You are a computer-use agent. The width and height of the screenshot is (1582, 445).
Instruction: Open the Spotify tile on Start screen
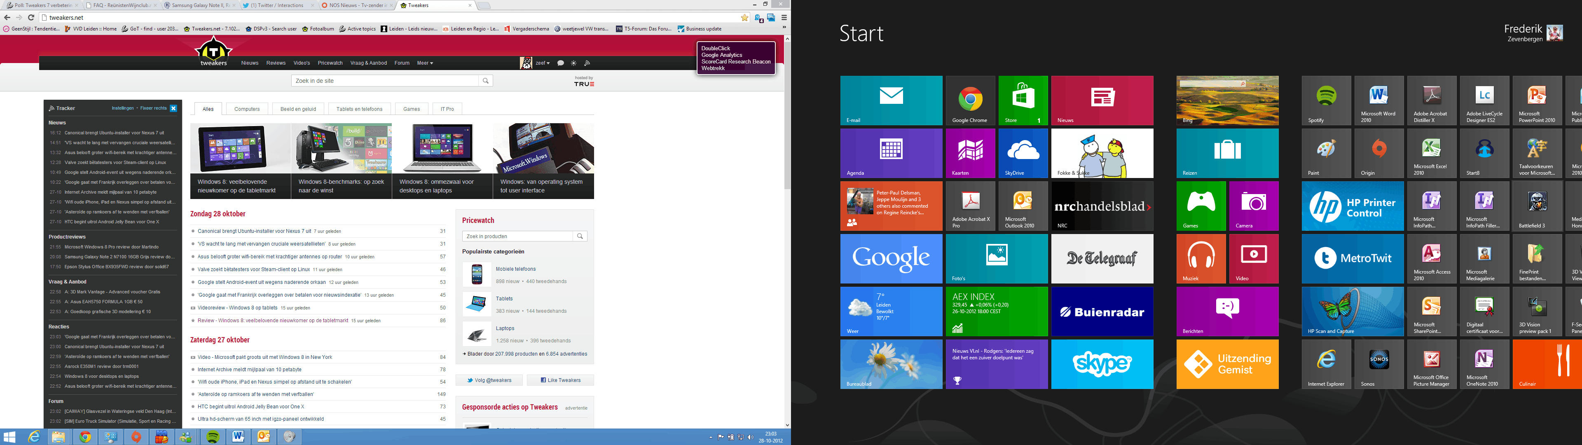pyautogui.click(x=1326, y=100)
